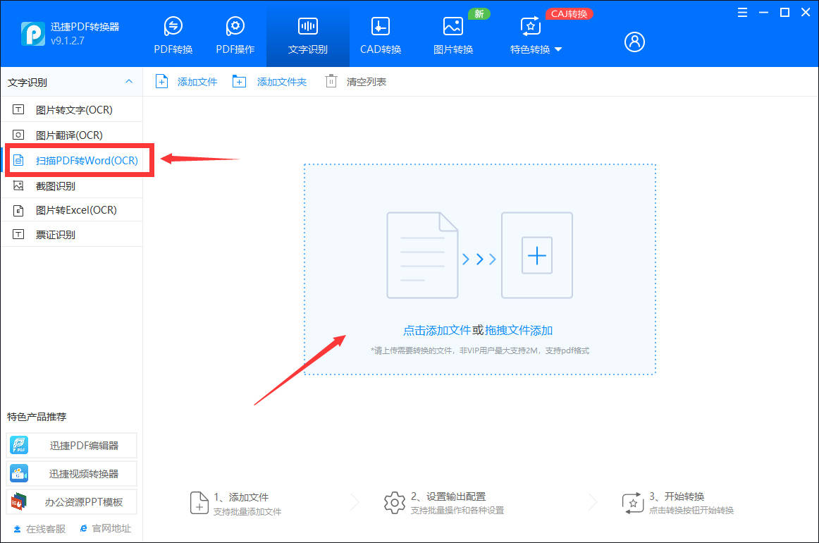The image size is (819, 543).
Task: Open the PDF操作 gear icon
Action: click(x=235, y=27)
